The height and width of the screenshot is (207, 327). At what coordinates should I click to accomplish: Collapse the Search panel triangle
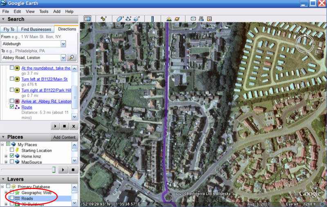pyautogui.click(x=3, y=19)
